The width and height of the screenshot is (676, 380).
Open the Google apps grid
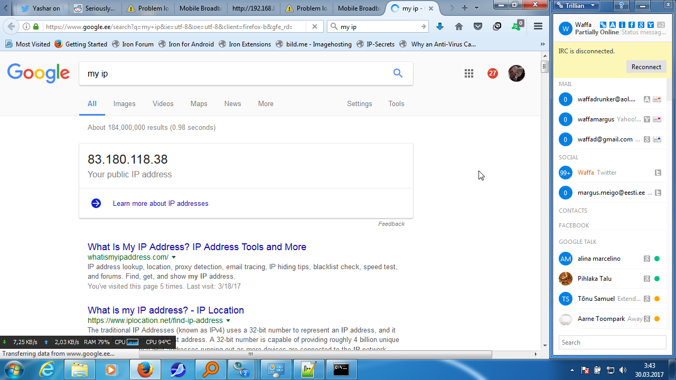[x=469, y=73]
